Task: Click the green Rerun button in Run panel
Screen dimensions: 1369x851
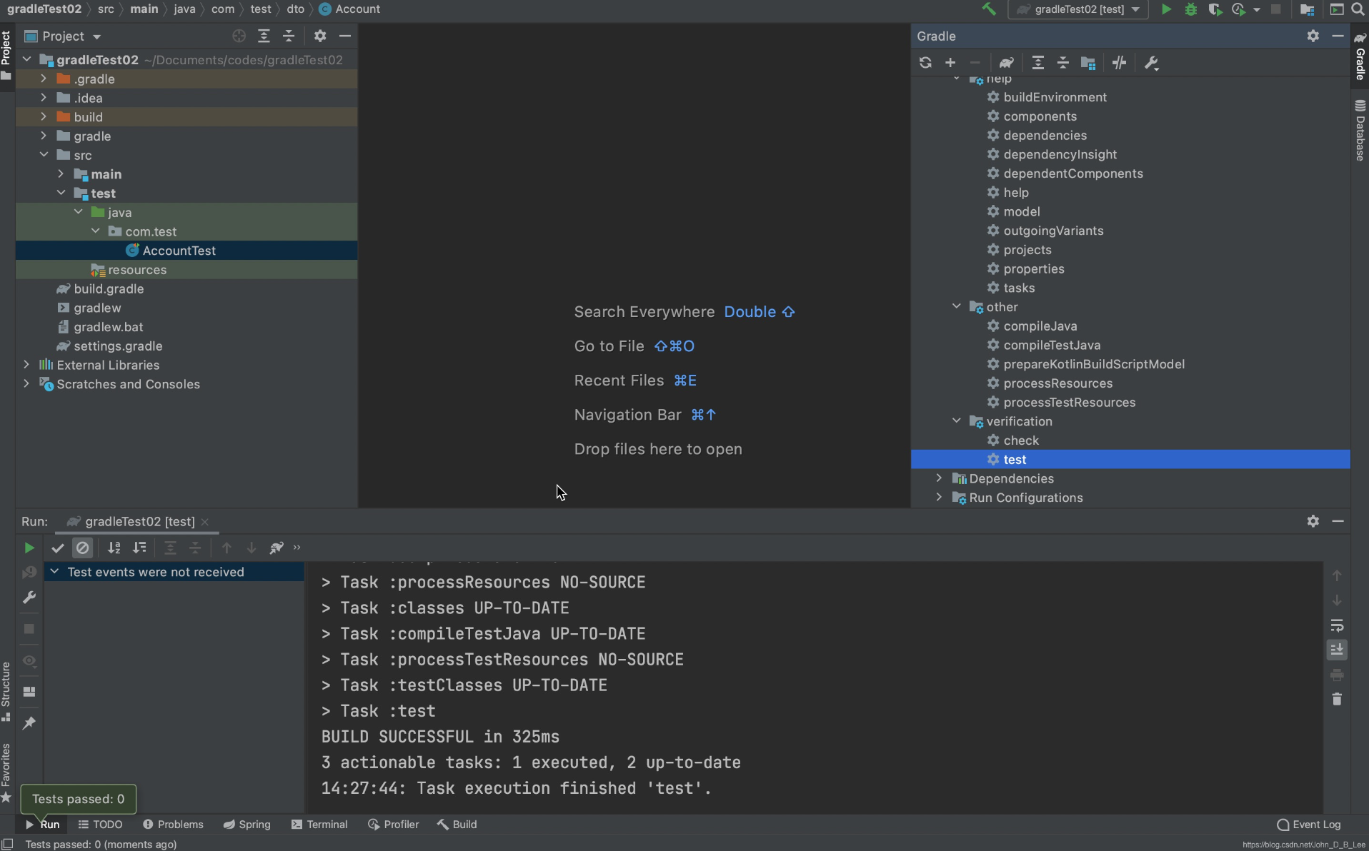Action: coord(29,548)
